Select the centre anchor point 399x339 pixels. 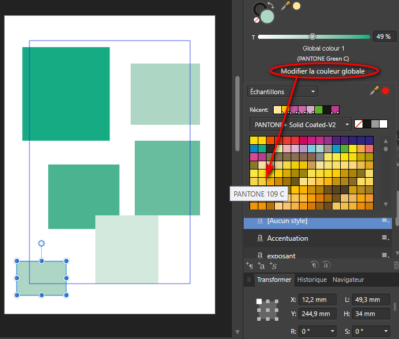click(268, 310)
